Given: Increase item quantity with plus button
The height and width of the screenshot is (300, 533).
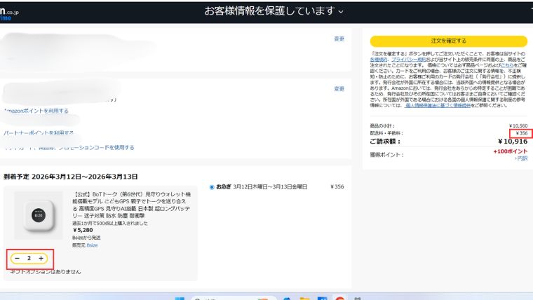Looking at the screenshot, I should coord(41,259).
